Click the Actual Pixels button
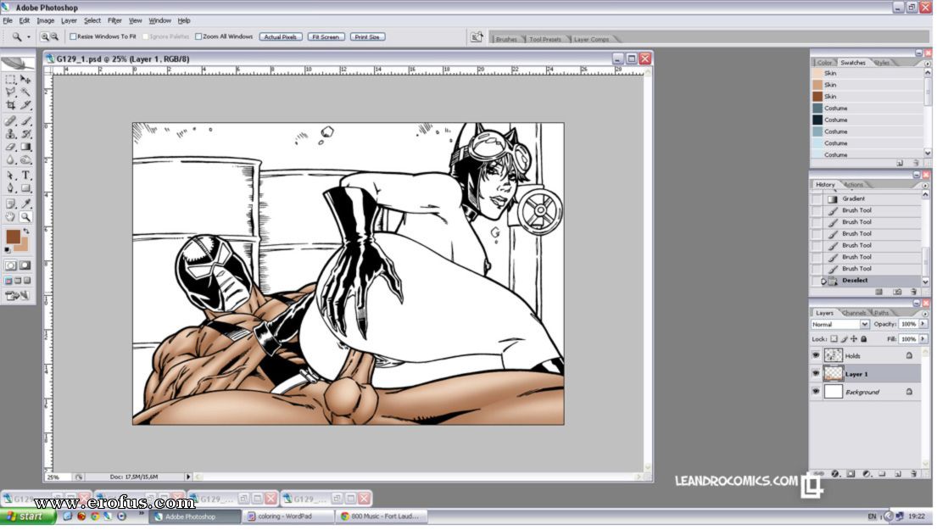937x530 pixels. point(281,37)
